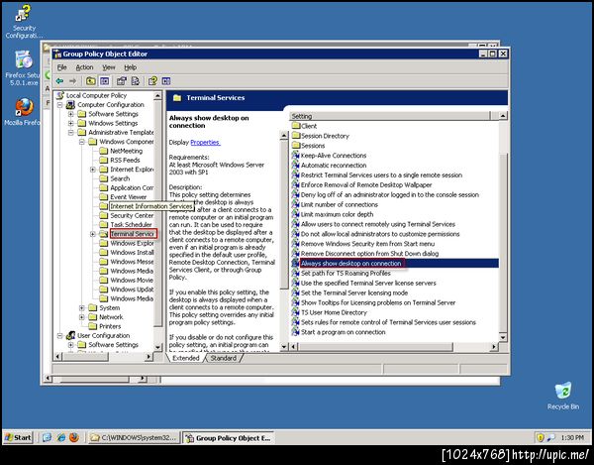Viewport: 594px width, 465px height.
Task: Click the Setting column header
Action: pyautogui.click(x=389, y=116)
